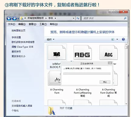Image resolution: width=131 pixels, height=117 pixels.
Task: Open the 工具(T) menu
Action: click(x=43, y=24)
